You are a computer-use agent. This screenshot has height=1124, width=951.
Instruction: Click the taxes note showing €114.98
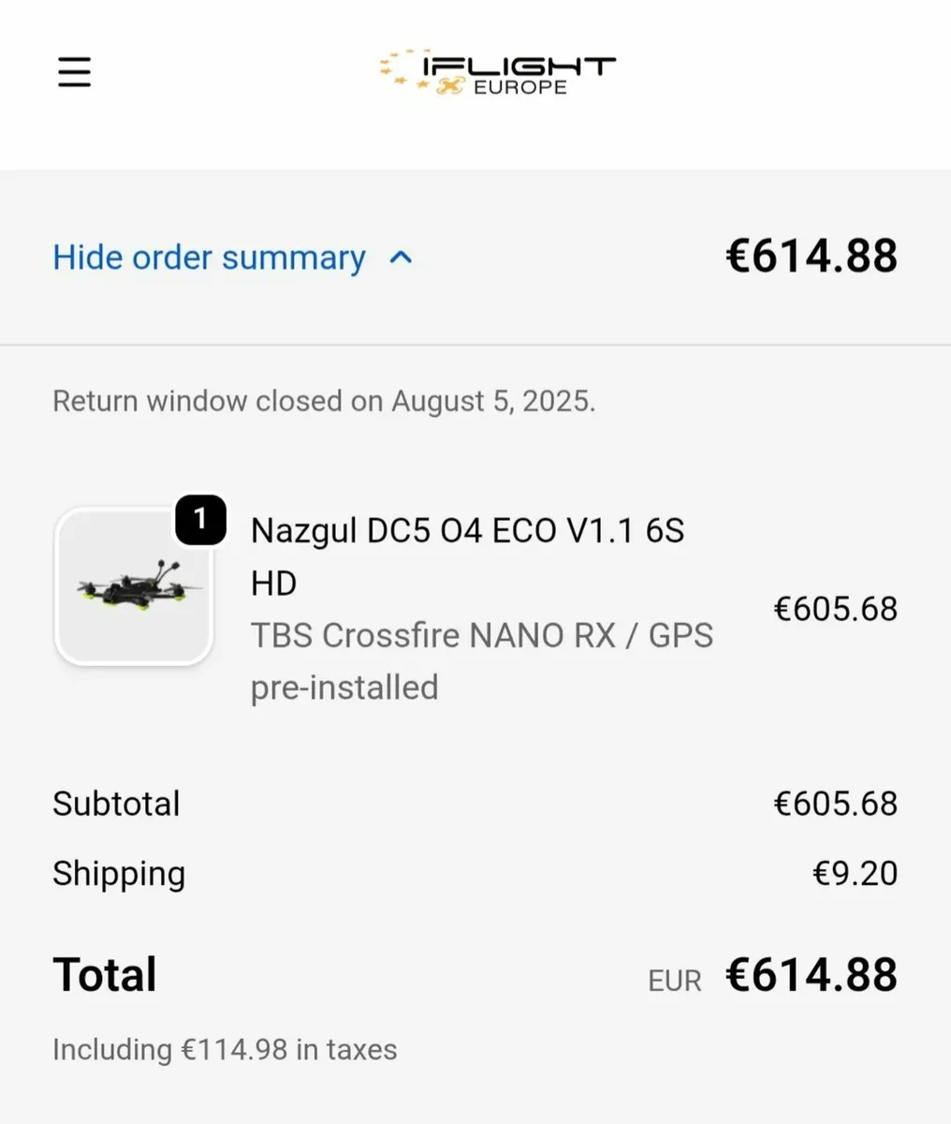click(x=225, y=1049)
